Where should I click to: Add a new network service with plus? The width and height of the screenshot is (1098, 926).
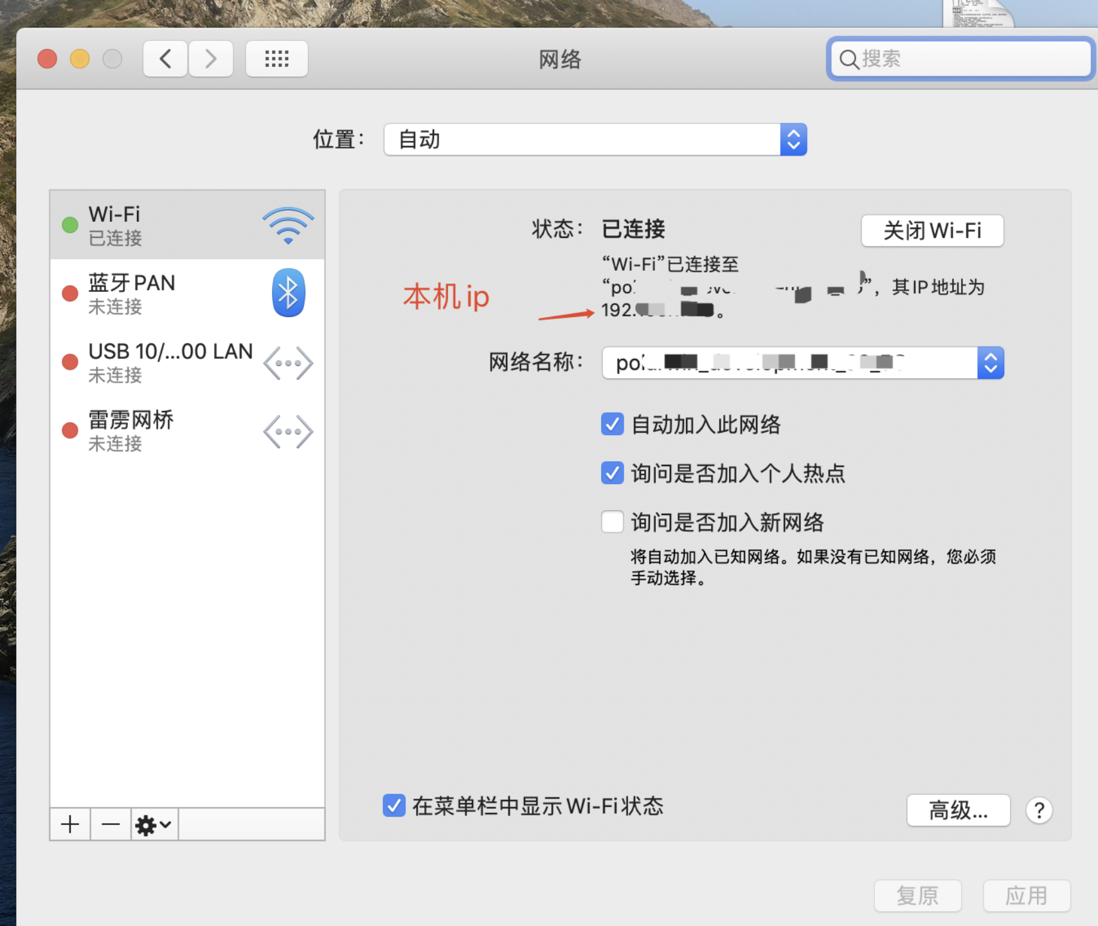click(x=69, y=824)
